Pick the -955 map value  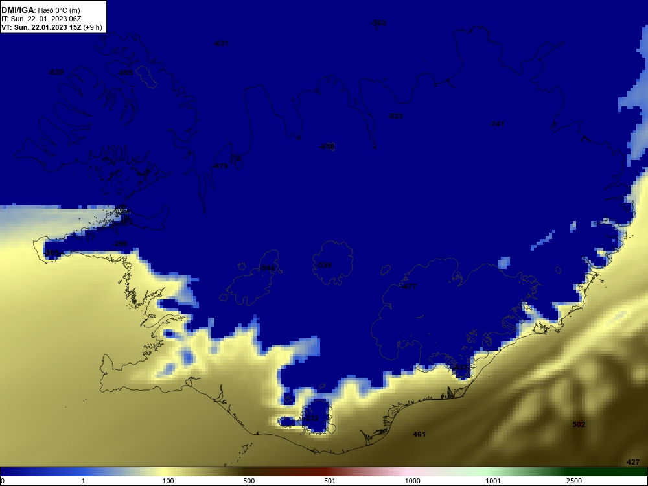[125, 73]
